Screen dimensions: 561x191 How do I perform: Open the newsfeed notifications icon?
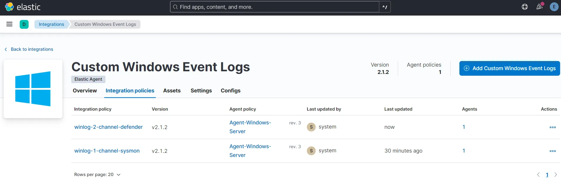[540, 7]
